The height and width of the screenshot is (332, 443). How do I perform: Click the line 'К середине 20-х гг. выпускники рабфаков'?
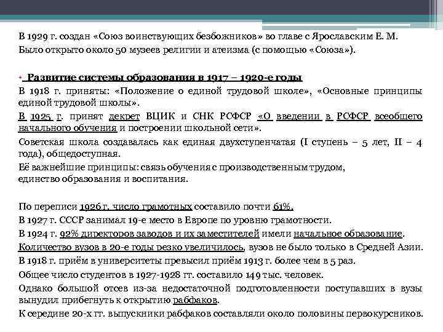click(221, 314)
